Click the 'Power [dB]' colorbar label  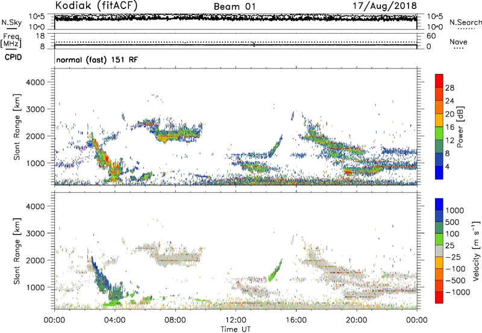point(460,127)
